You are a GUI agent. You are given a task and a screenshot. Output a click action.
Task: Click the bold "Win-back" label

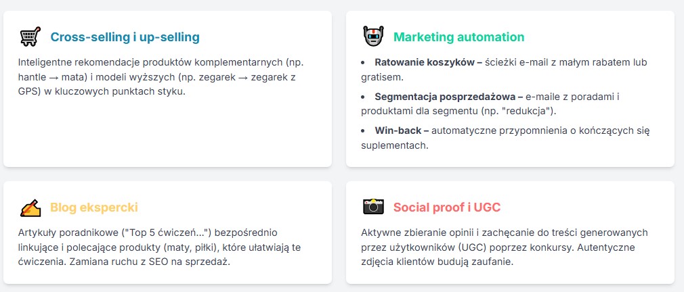click(402, 130)
